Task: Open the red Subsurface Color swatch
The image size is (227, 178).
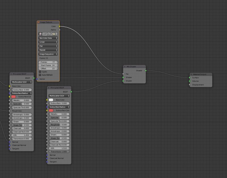Action: (51, 110)
